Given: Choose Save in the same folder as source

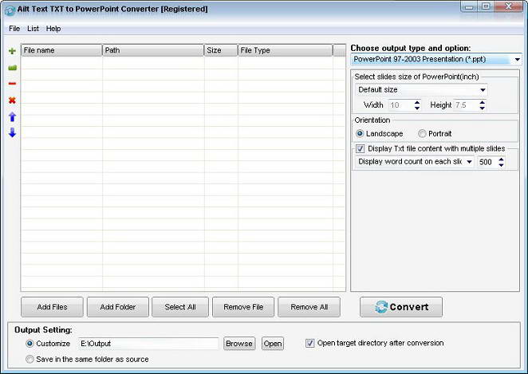Looking at the screenshot, I should 30,359.
